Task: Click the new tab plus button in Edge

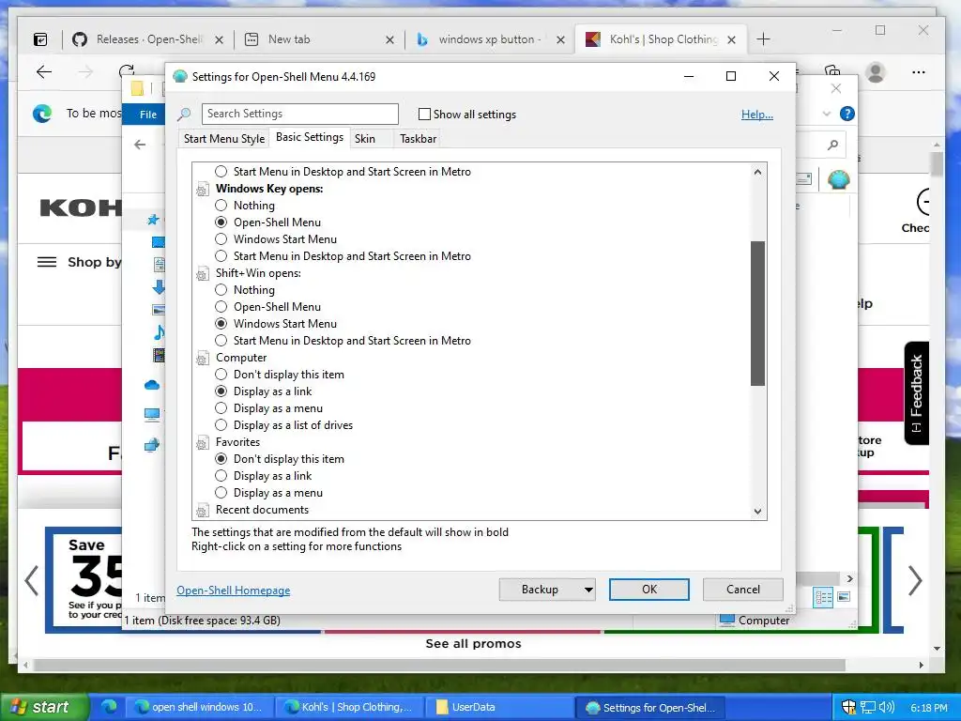Action: (763, 39)
